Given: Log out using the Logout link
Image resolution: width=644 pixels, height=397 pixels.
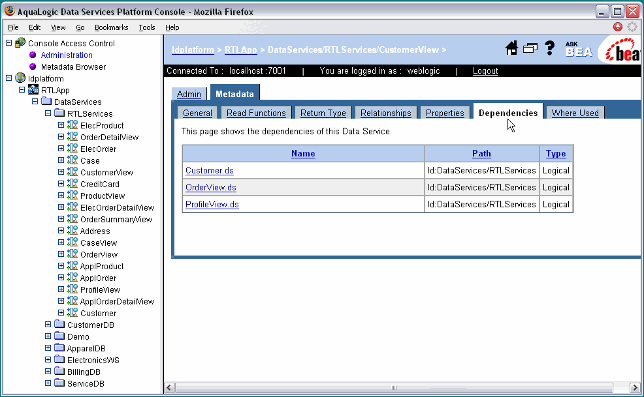Looking at the screenshot, I should coord(485,70).
